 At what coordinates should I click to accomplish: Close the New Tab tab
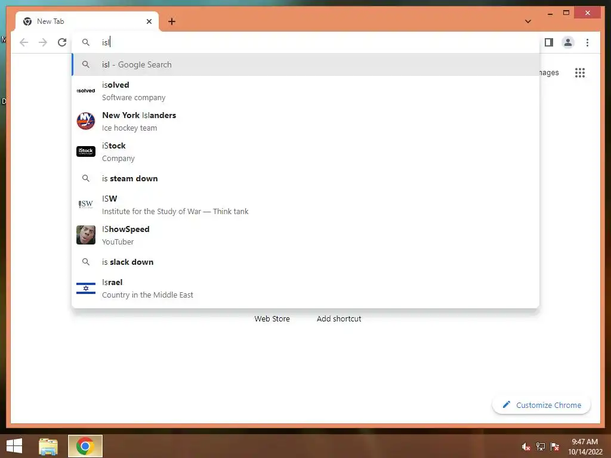pyautogui.click(x=149, y=21)
